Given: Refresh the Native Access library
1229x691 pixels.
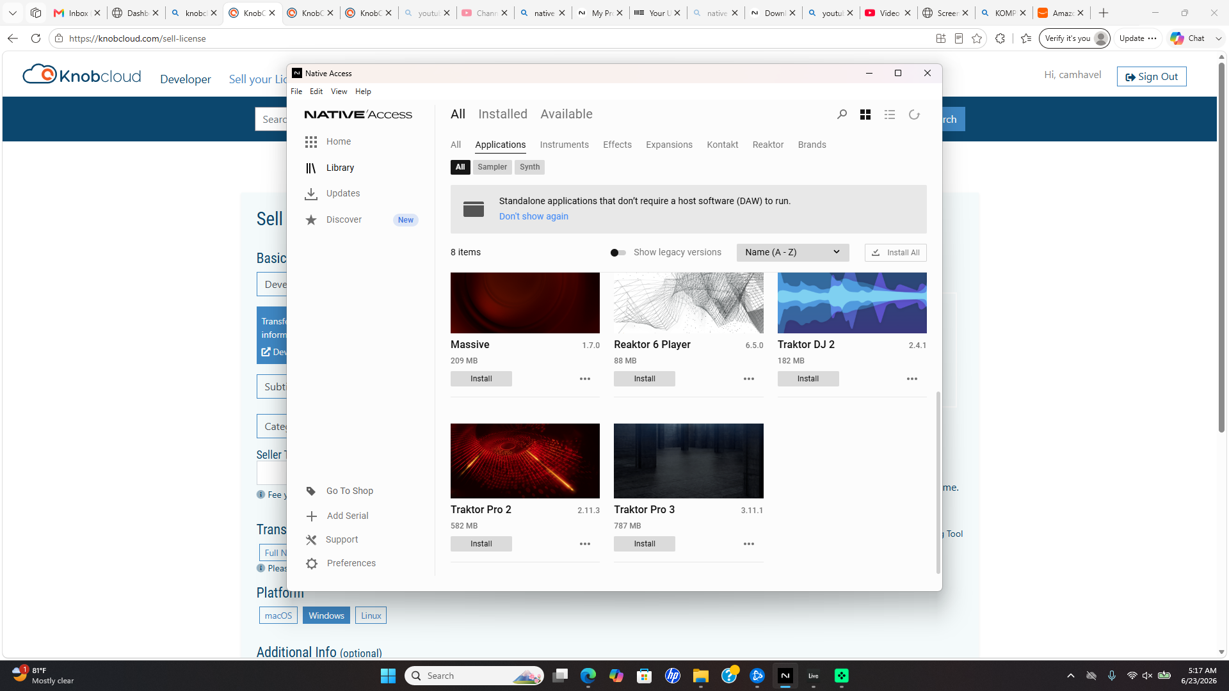Looking at the screenshot, I should pyautogui.click(x=914, y=115).
